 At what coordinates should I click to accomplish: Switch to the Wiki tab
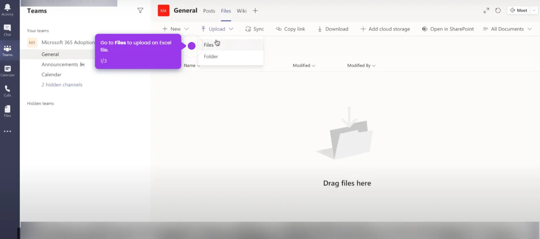point(242,11)
